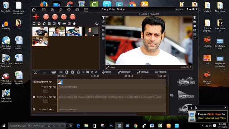Switch to the 3D timeline tab

click(44, 73)
